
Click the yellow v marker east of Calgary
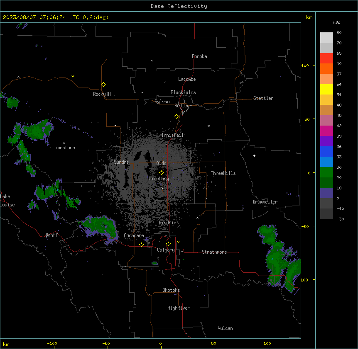tap(178, 242)
